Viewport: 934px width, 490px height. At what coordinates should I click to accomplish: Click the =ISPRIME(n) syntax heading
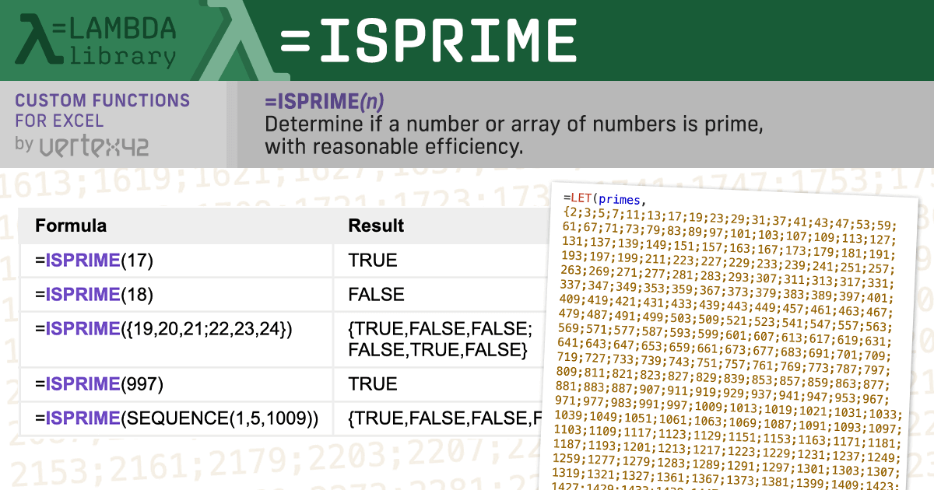(x=325, y=101)
